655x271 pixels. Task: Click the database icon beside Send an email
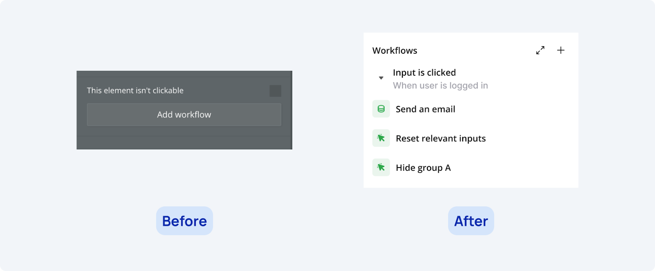[381, 109]
